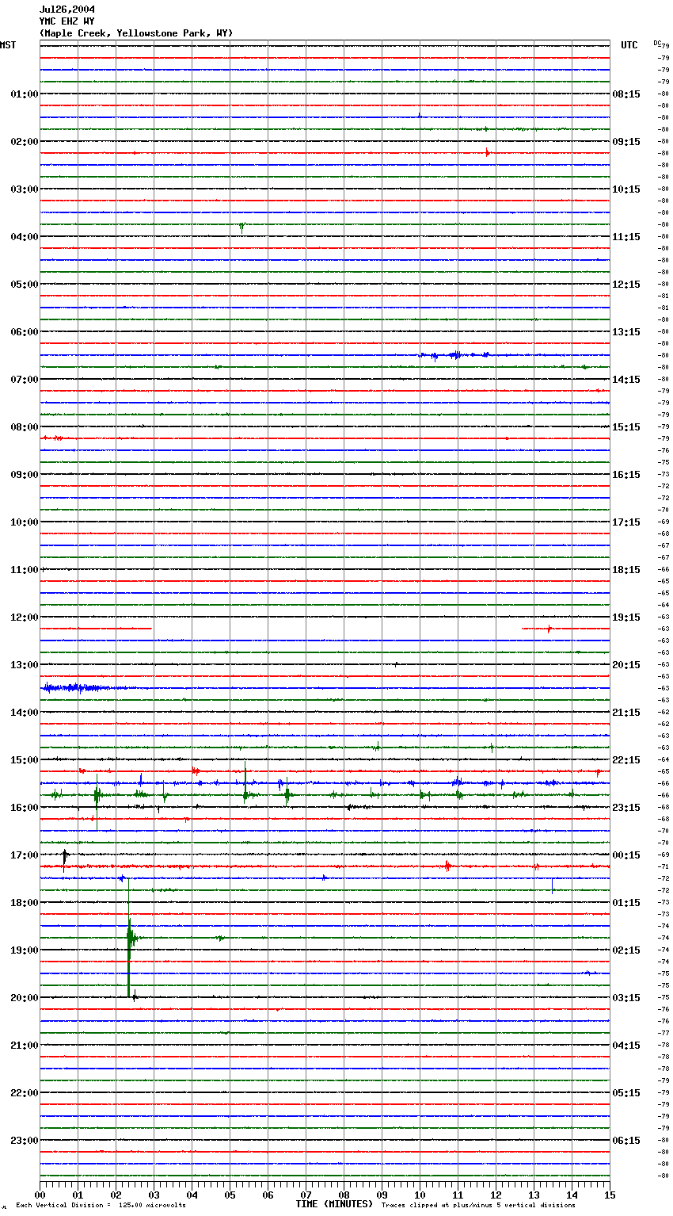Click minute tick label 15 on bottom axis
Viewport: 673px width, 1216px height.
610,1195
